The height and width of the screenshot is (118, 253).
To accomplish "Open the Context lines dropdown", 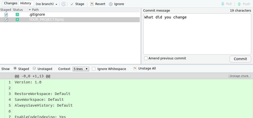I will [81, 69].
